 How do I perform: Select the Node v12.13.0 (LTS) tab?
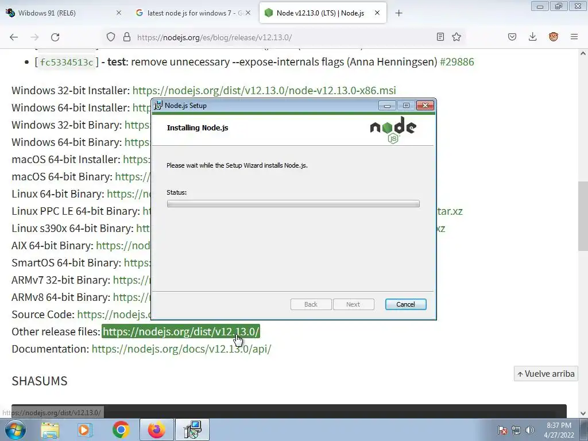pyautogui.click(x=323, y=13)
